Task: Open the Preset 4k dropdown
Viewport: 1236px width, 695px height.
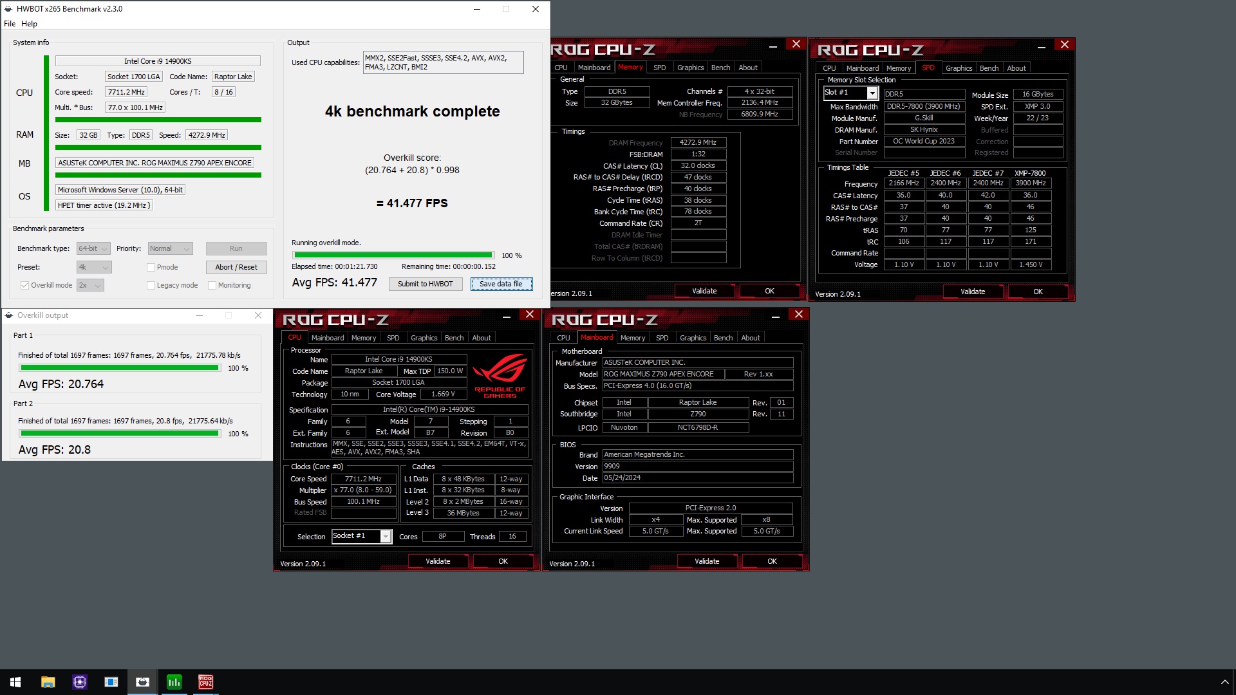Action: coord(94,267)
